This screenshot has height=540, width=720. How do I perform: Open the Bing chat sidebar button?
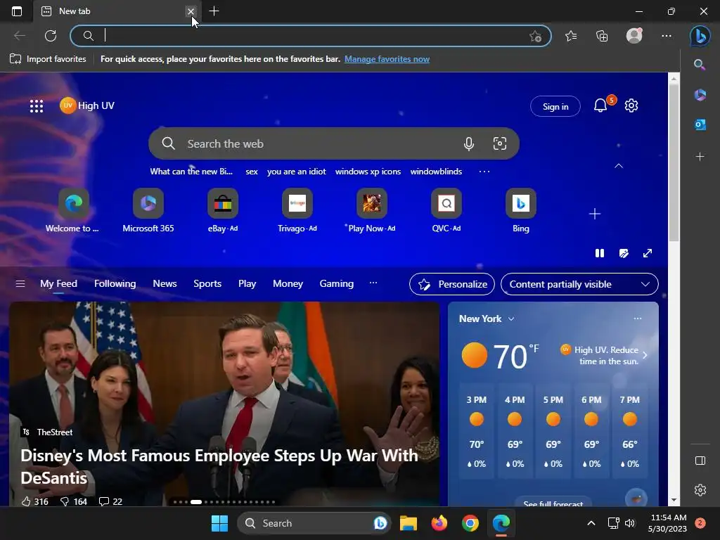700,36
